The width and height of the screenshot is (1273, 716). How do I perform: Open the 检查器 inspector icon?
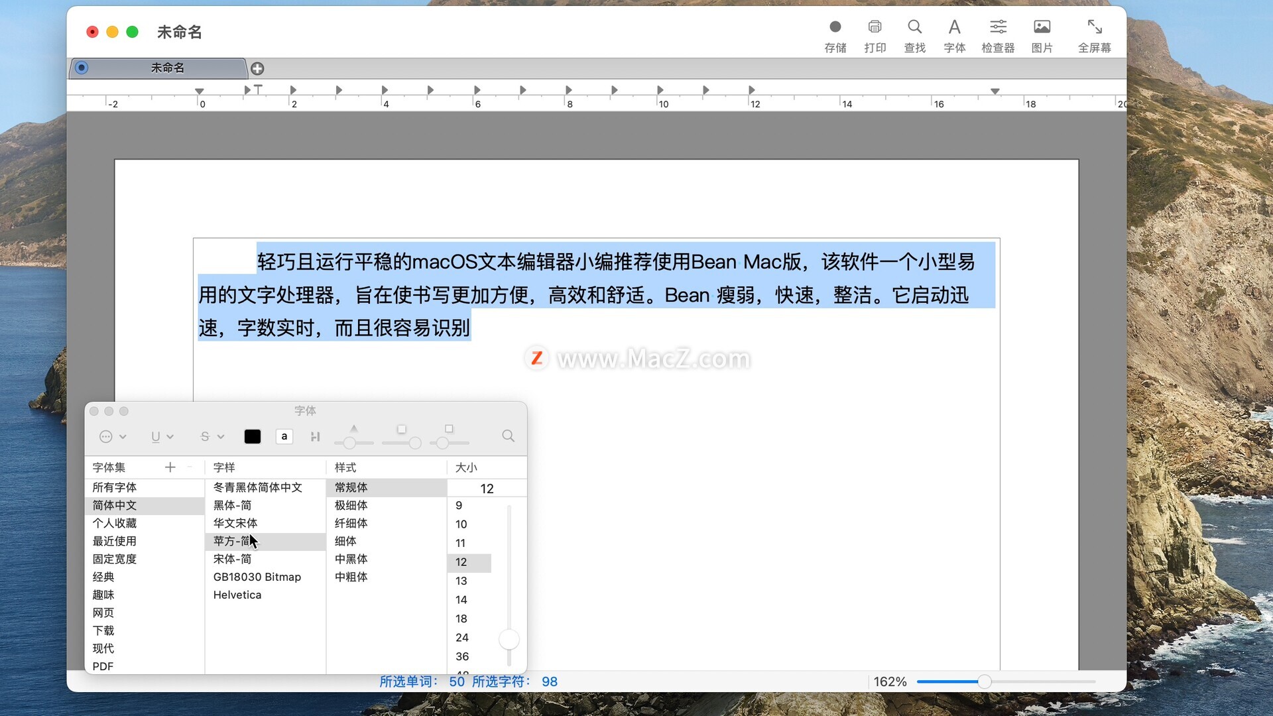click(998, 27)
